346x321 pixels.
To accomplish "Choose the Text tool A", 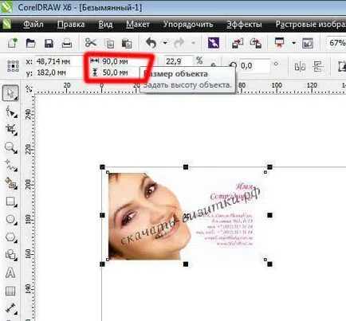I will [x=10, y=273].
